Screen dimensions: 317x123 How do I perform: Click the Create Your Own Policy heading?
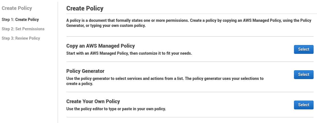click(93, 101)
